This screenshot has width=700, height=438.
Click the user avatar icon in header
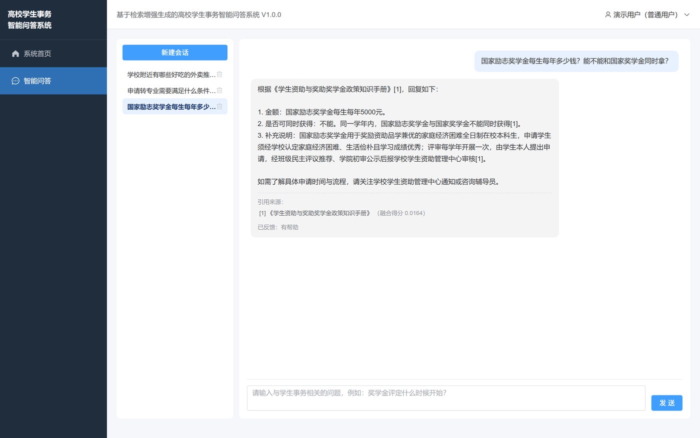pyautogui.click(x=608, y=15)
